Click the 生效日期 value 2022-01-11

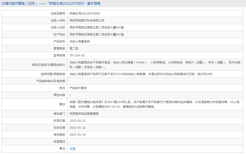(x=78, y=128)
